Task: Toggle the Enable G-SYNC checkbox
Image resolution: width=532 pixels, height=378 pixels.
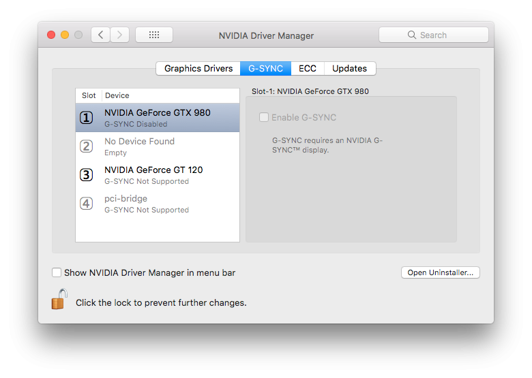Action: 264,117
